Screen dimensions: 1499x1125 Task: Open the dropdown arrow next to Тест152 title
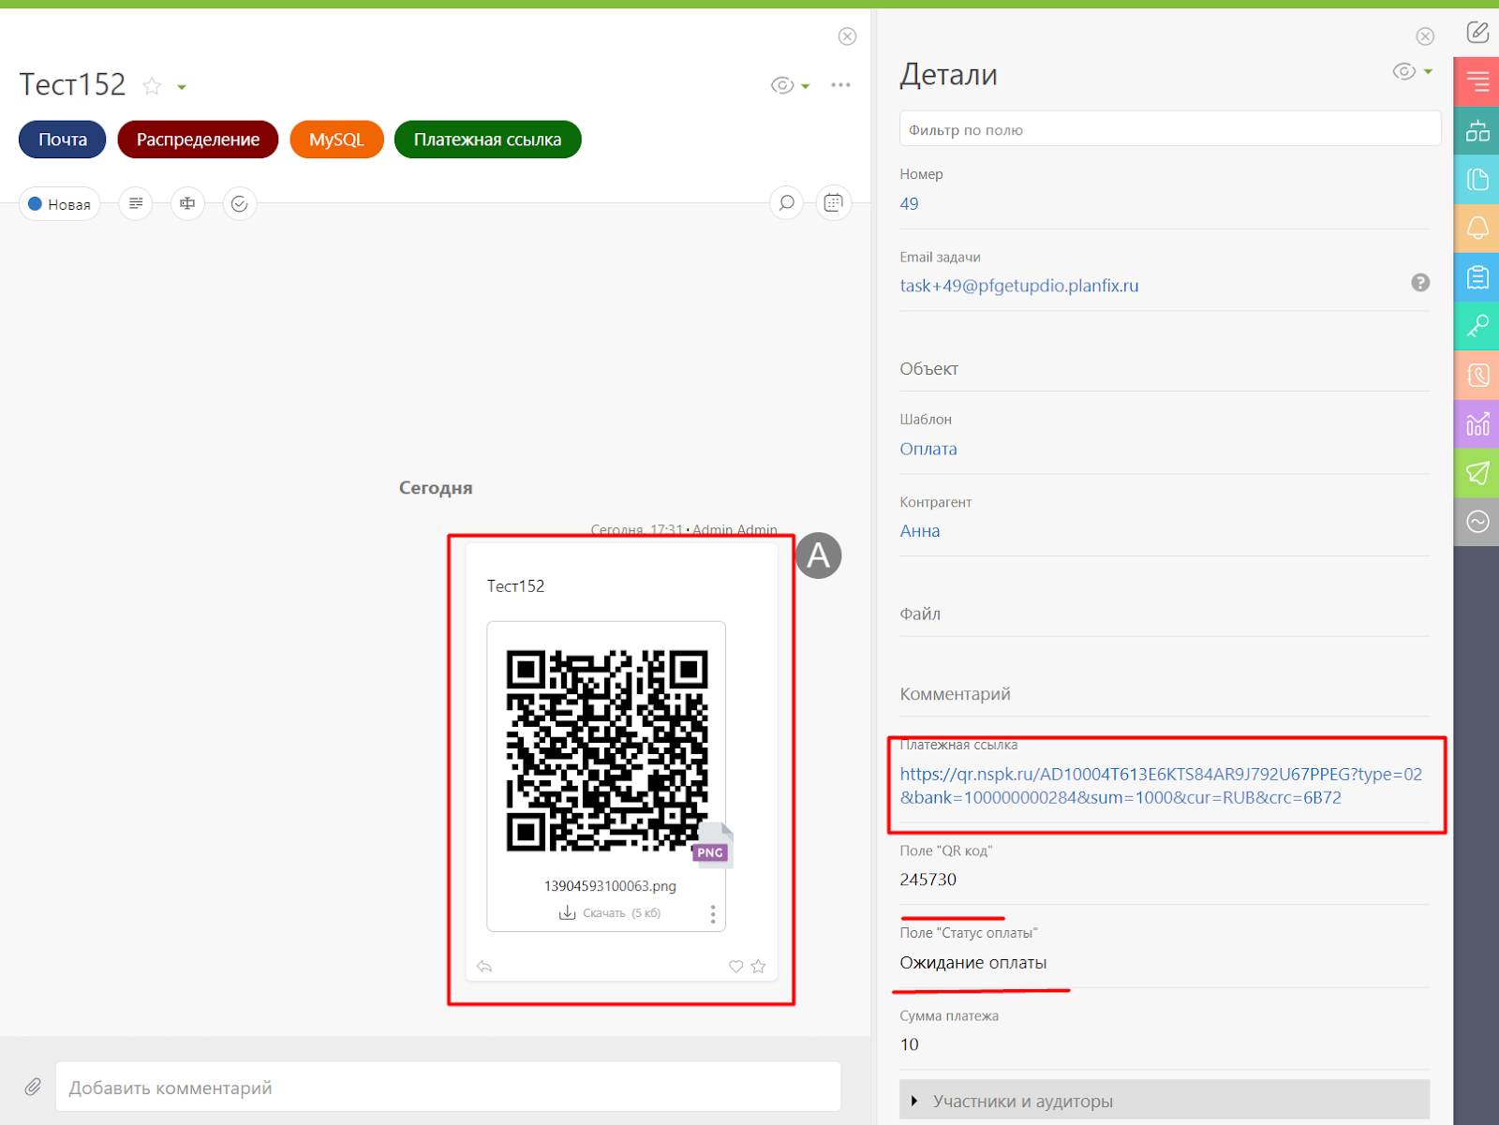point(182,87)
